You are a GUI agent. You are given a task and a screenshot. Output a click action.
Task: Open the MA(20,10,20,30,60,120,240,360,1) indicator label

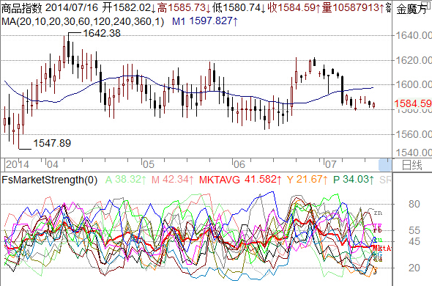tap(83, 21)
